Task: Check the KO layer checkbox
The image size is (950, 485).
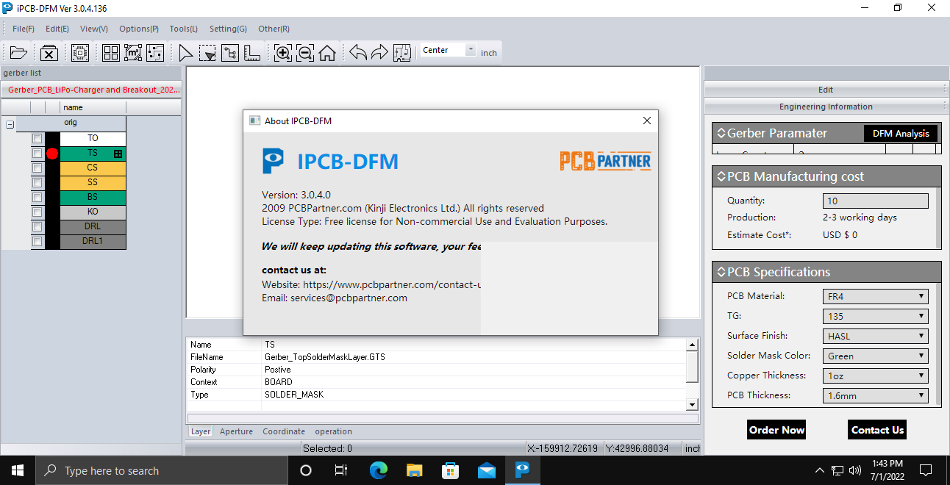Action: (37, 212)
